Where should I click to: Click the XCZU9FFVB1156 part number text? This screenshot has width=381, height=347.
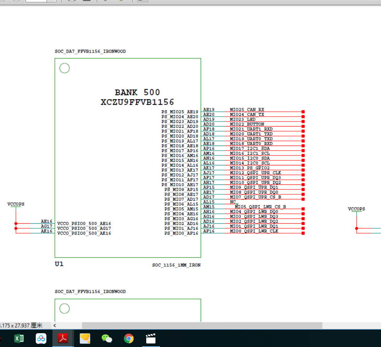coord(137,101)
